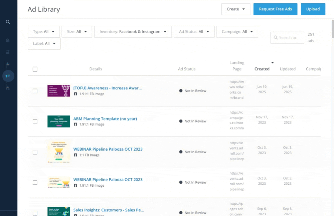Image resolution: width=334 pixels, height=216 pixels.
Task: Expand the Ad Status: All dropdown
Action: coord(194,32)
